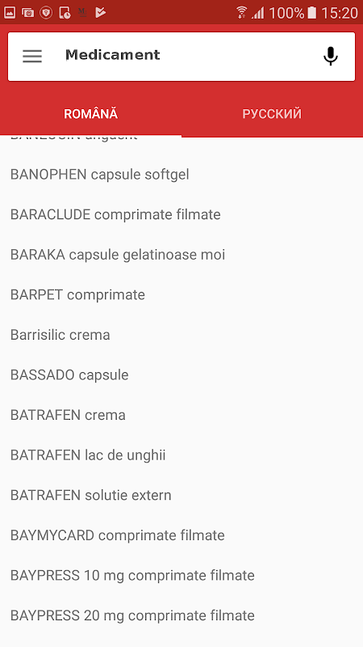Open BARACLUDE comprimate filmate entry
This screenshot has width=363, height=647.
click(181, 214)
